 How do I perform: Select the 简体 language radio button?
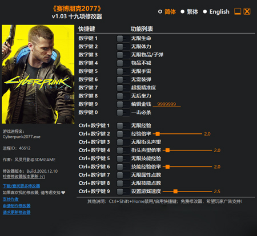click(x=160, y=11)
